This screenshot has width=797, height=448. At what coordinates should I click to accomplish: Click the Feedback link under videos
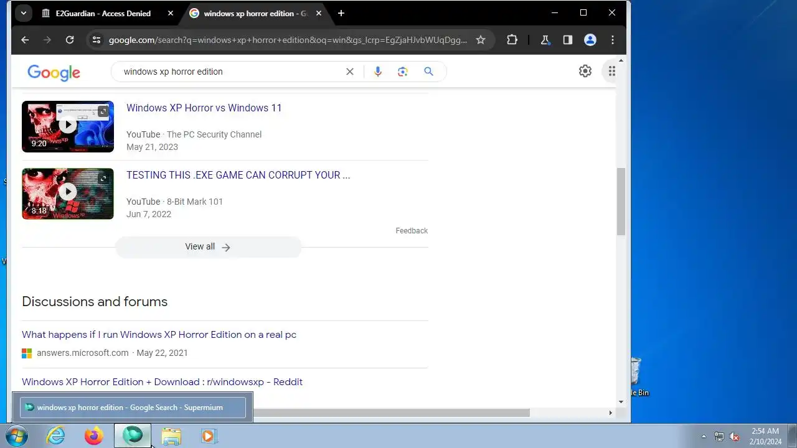(412, 231)
